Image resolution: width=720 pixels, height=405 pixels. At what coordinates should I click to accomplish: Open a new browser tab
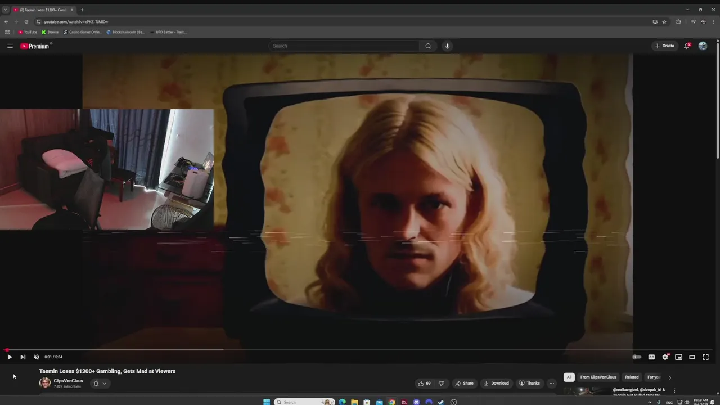(82, 10)
